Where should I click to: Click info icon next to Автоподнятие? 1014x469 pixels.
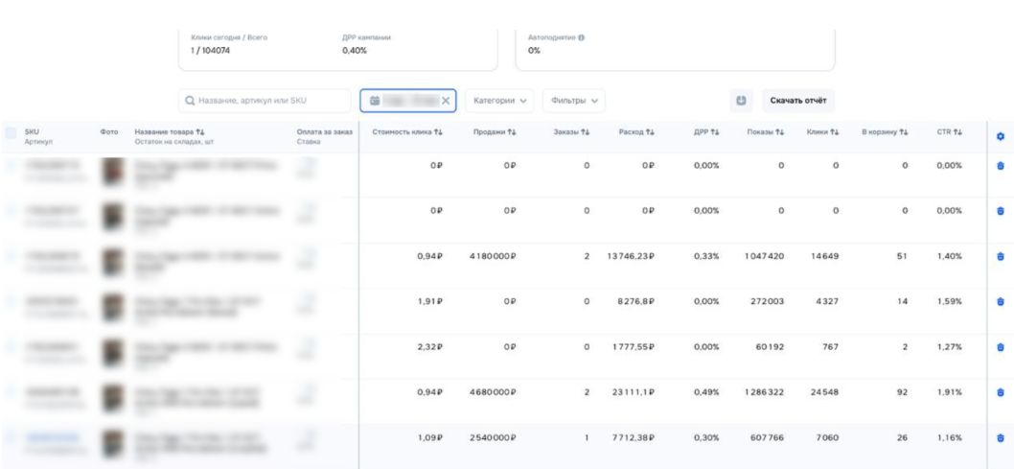point(582,37)
